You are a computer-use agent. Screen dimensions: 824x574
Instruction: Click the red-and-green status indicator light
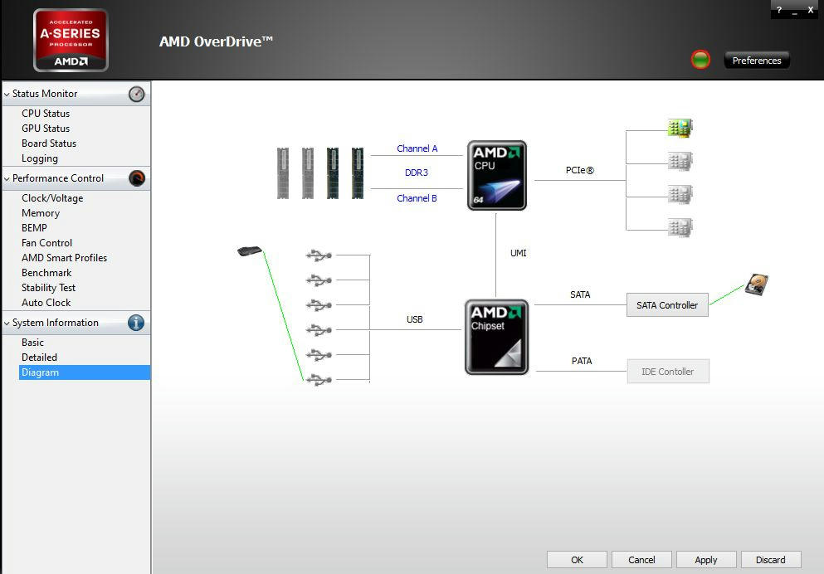(700, 60)
